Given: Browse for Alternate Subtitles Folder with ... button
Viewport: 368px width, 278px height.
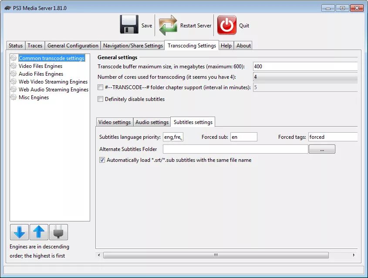Looking at the screenshot, I should pos(322,149).
